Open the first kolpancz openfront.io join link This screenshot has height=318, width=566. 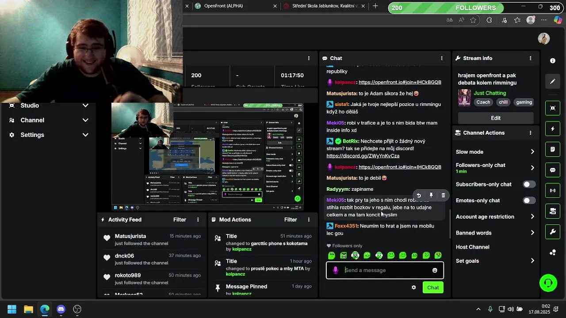pos(400,82)
